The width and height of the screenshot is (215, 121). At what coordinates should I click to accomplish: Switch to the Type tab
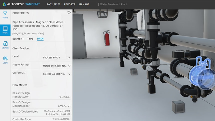tap(30, 39)
